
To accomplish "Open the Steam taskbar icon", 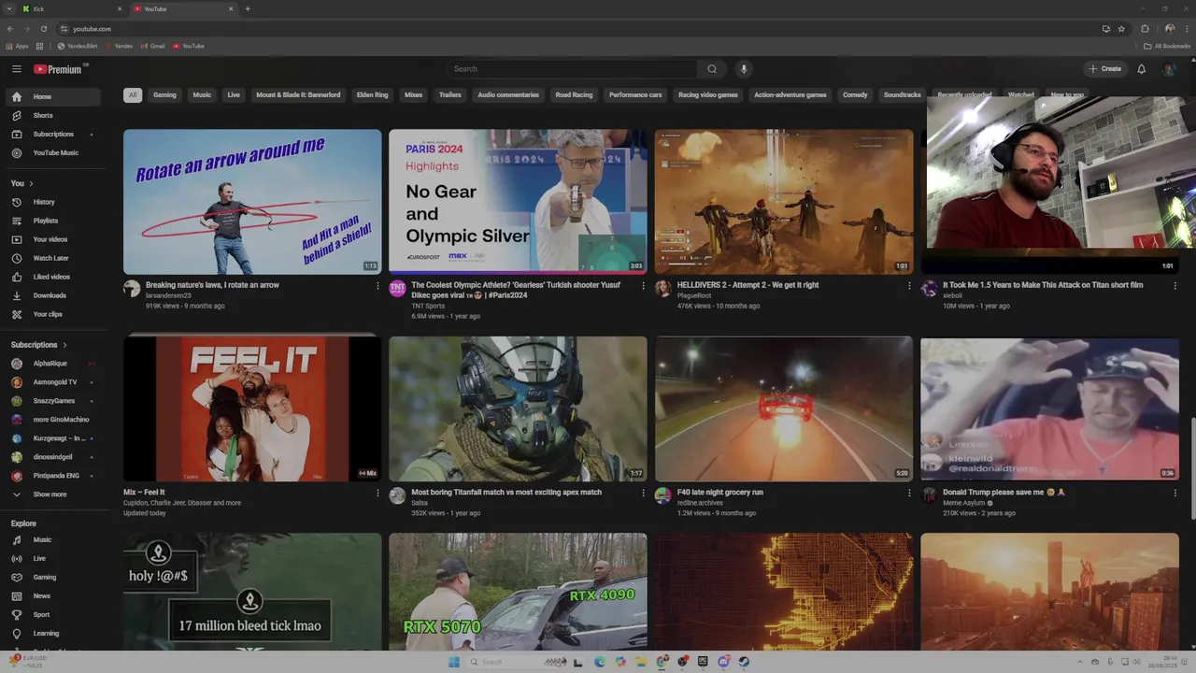I will point(744,662).
